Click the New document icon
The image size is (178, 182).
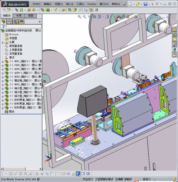[x=130, y=4]
